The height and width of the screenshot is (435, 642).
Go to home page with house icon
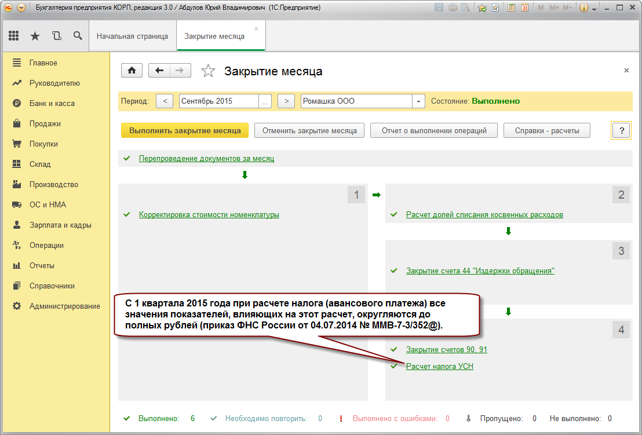coord(132,71)
